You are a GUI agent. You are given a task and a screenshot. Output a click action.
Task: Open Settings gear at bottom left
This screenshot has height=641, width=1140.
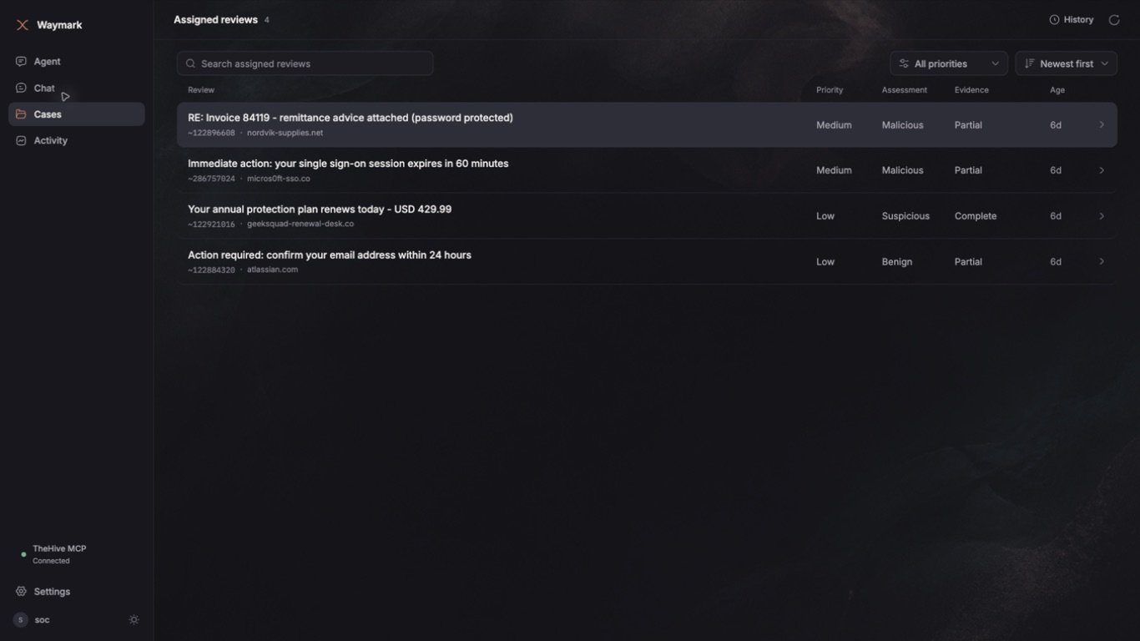click(x=21, y=592)
